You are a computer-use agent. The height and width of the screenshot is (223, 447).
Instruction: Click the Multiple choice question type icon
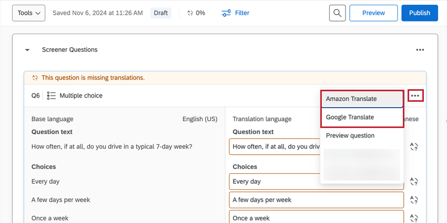pos(52,95)
